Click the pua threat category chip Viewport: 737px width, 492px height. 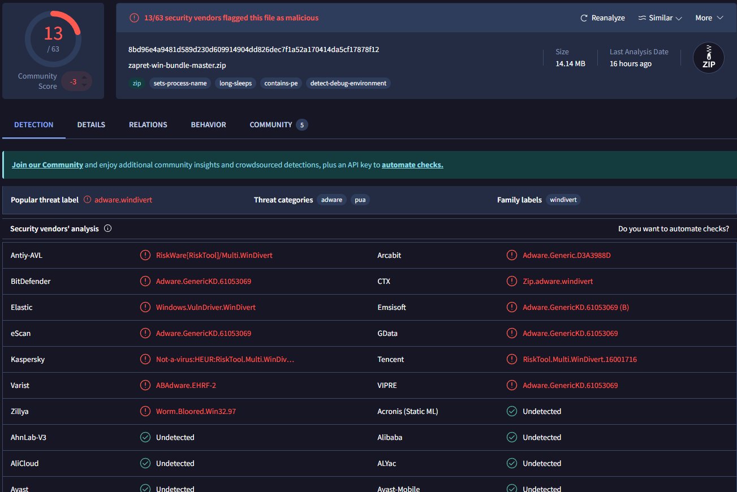(360, 200)
